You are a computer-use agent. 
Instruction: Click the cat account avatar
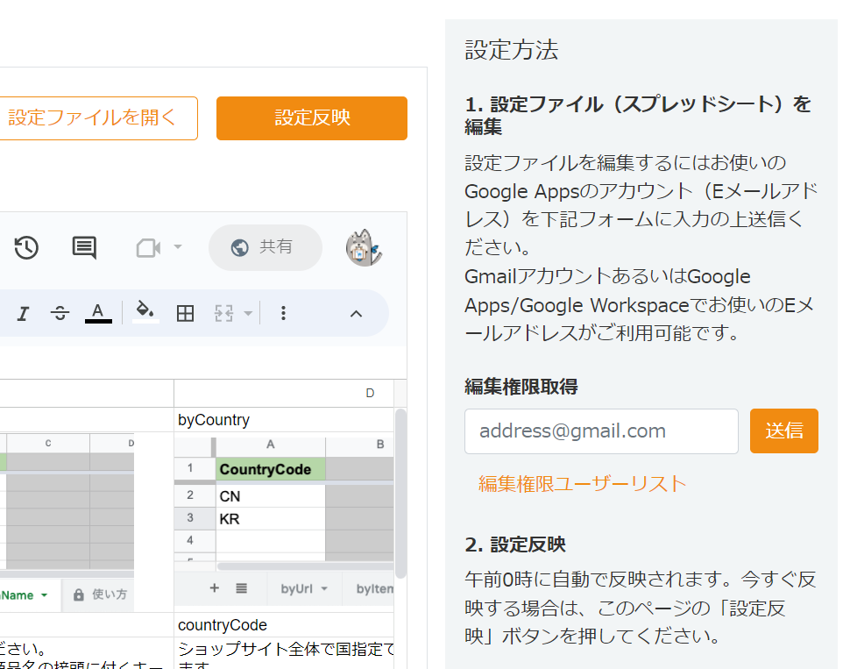(x=364, y=248)
